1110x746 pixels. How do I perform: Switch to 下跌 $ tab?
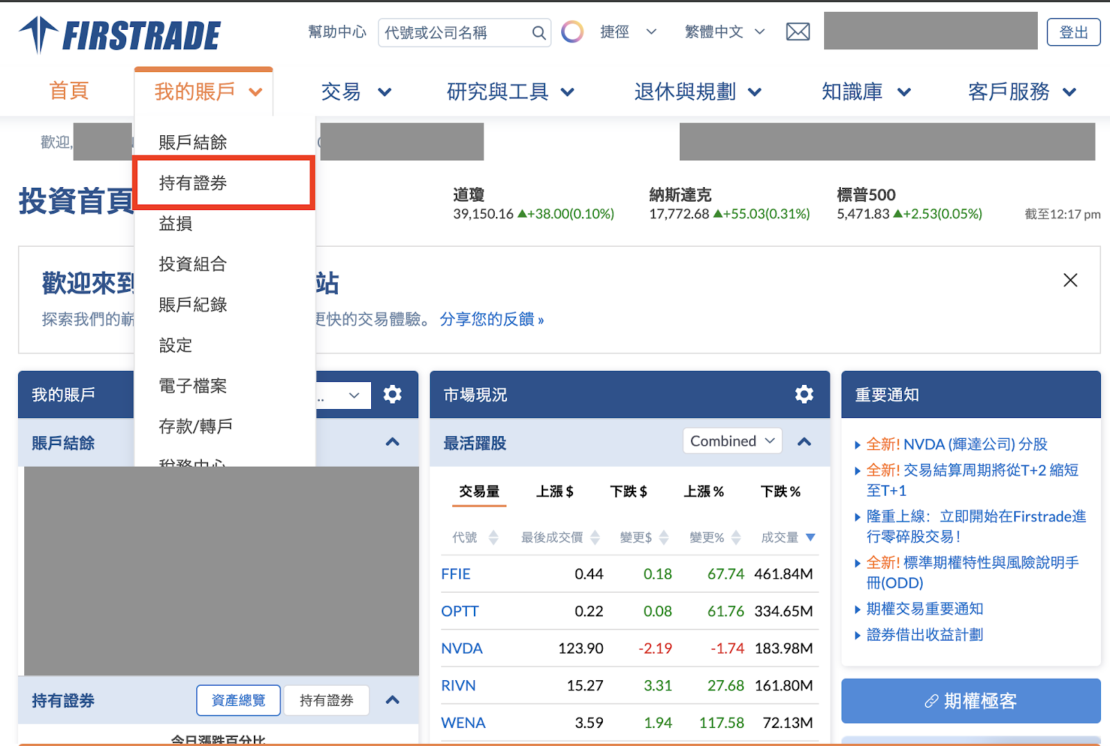tap(629, 492)
